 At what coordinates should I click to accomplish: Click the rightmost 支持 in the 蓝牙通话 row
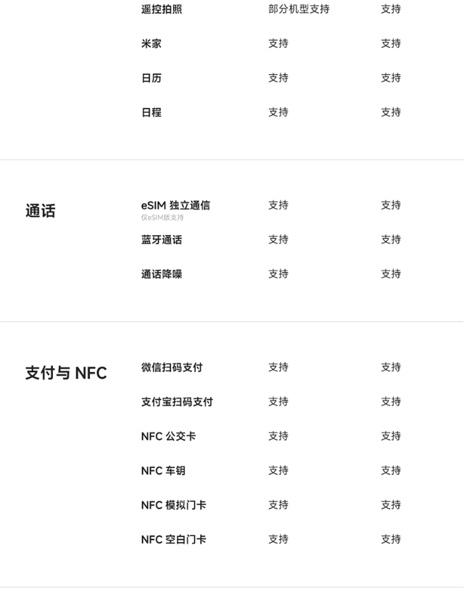[x=391, y=239]
